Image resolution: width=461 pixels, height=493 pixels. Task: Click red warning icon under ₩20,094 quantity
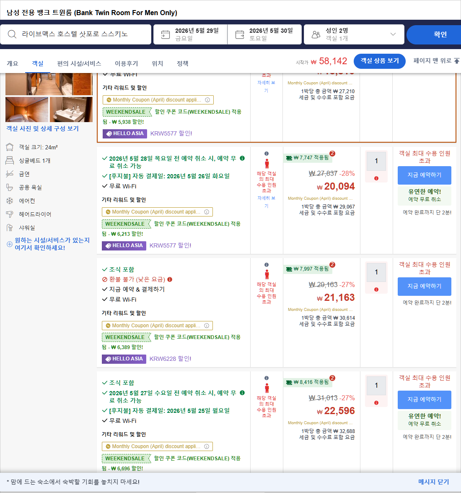376,179
